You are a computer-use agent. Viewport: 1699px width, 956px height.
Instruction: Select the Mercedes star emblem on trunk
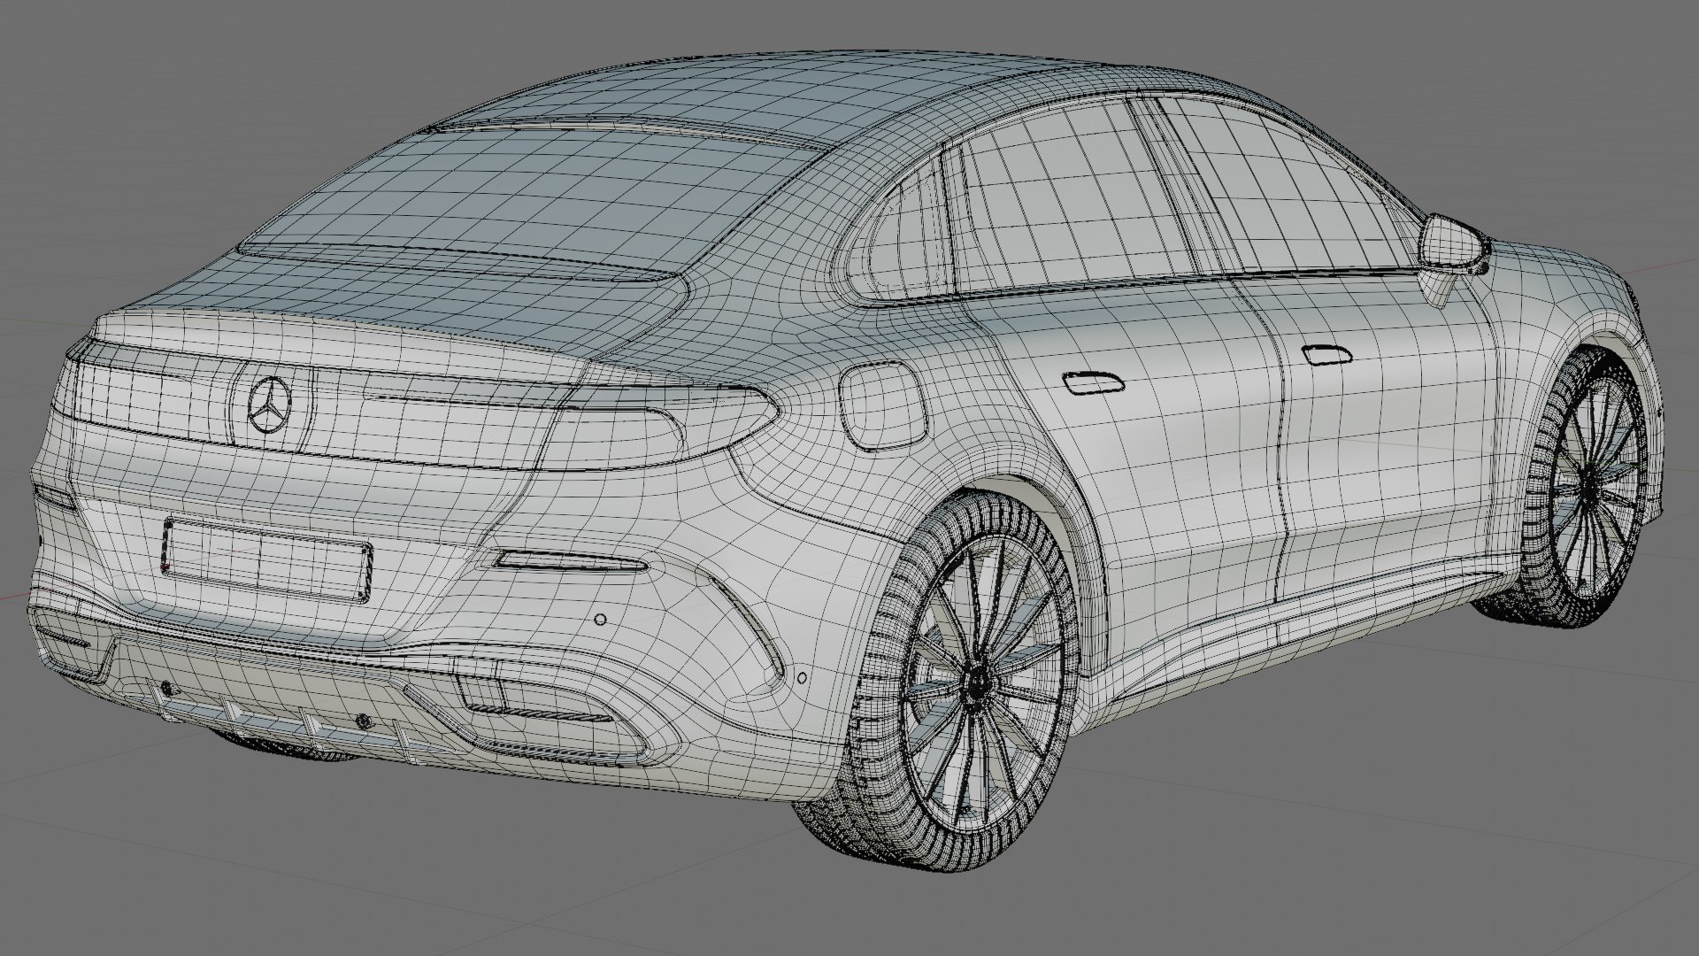coord(270,405)
